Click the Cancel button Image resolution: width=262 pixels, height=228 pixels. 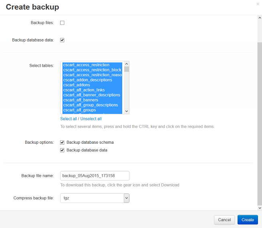(224, 220)
